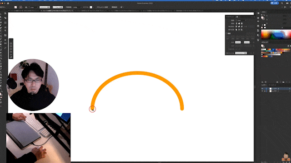Image resolution: width=291 pixels, height=163 pixels.
Task: Open the brush definition dropdown in control bar
Action: [58, 7]
